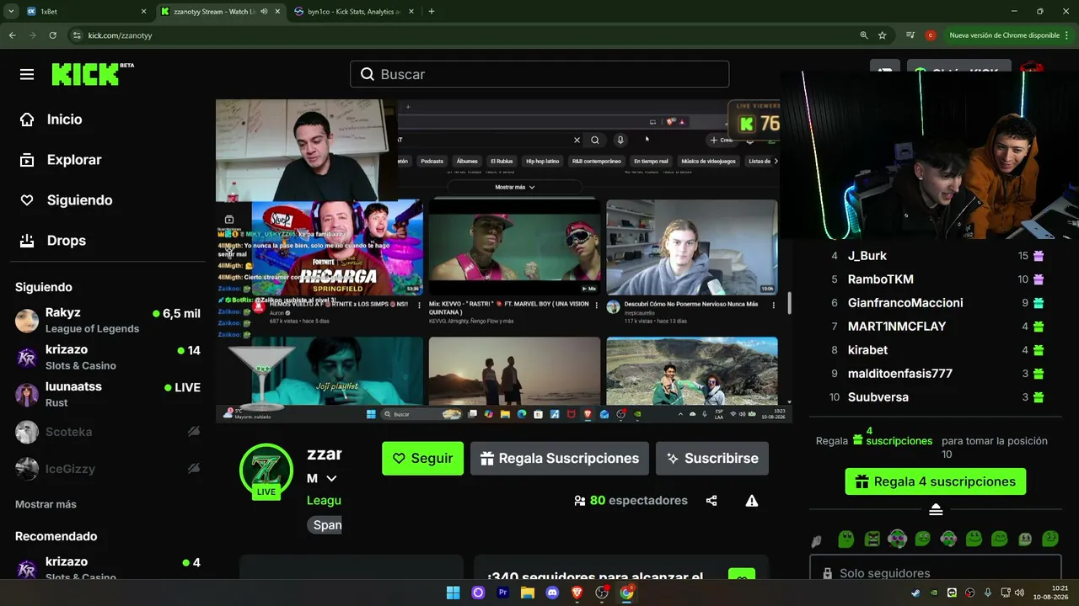
Task: Collapse the gift leaderboard panel
Action: pyautogui.click(x=936, y=510)
